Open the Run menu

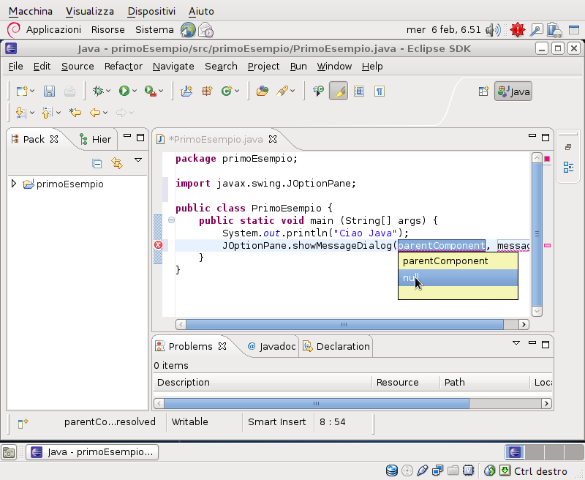[298, 66]
